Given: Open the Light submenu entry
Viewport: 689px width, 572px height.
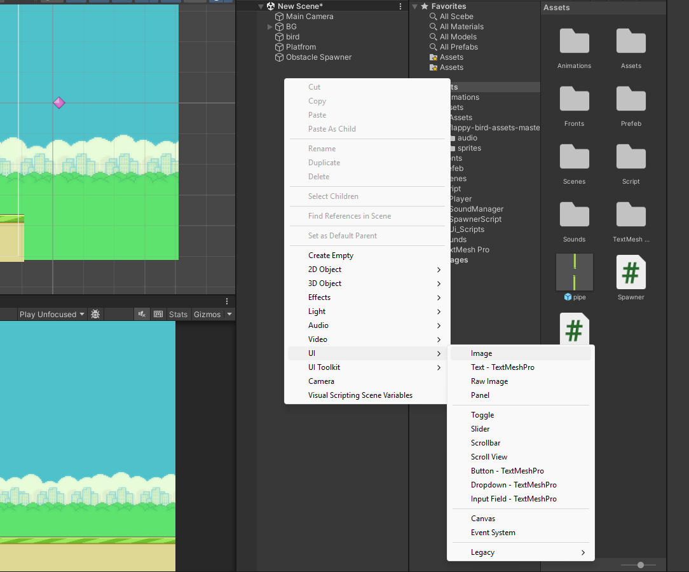Looking at the screenshot, I should point(367,311).
